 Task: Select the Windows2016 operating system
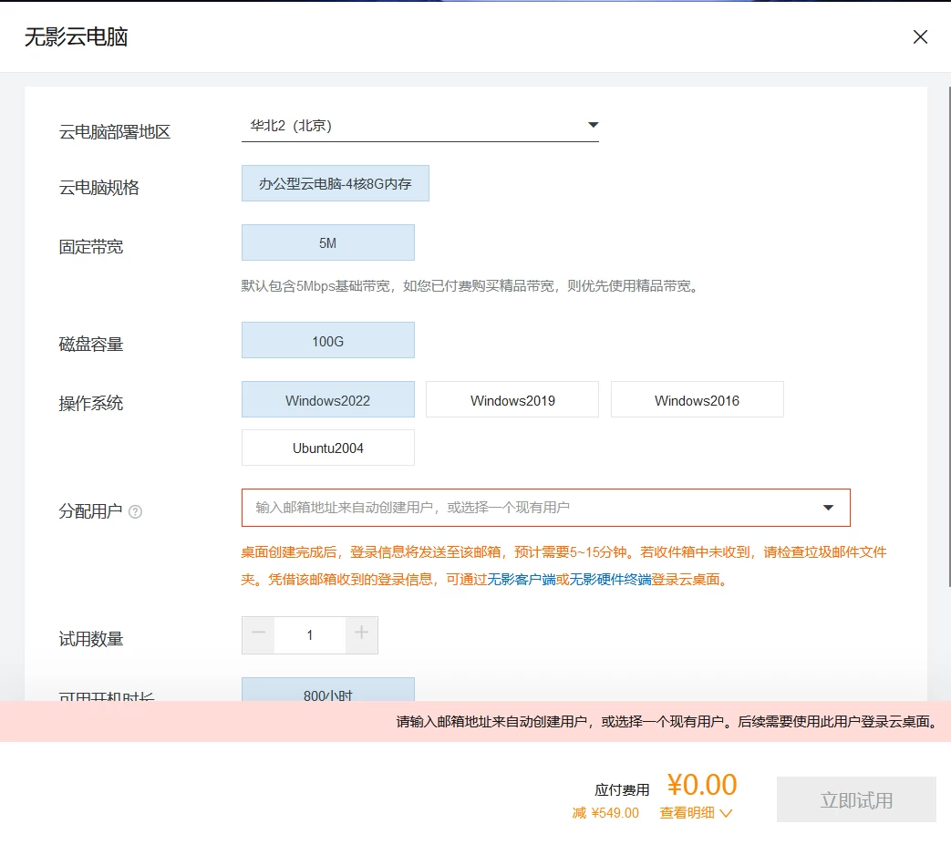(698, 399)
